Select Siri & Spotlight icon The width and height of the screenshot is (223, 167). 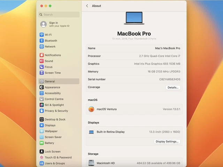(x=41, y=105)
